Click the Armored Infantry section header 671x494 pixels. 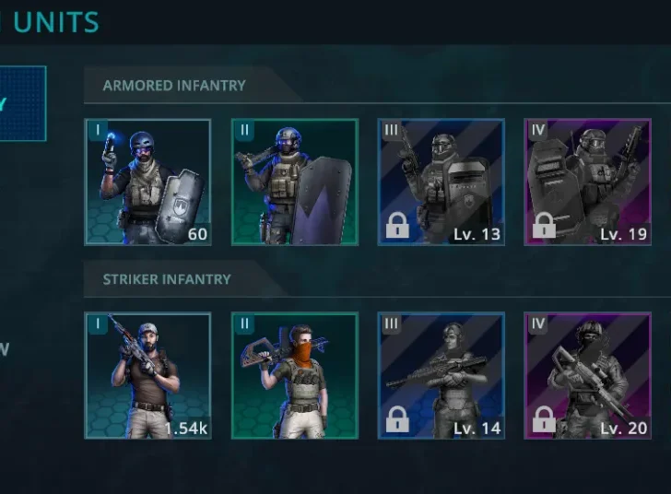point(174,86)
